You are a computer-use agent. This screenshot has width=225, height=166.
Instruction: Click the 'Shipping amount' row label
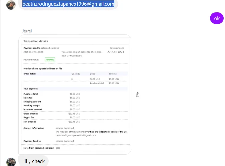coord(32,102)
